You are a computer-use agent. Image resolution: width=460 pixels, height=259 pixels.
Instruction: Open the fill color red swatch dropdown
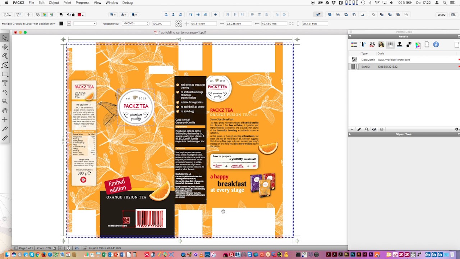[x=80, y=15]
